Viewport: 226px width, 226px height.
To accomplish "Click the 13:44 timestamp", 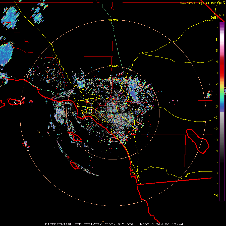I will [177, 224].
